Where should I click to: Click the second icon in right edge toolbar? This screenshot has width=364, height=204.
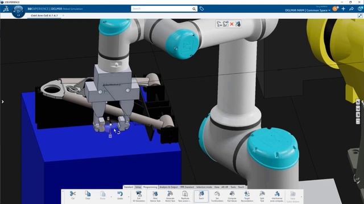pyautogui.click(x=358, y=108)
